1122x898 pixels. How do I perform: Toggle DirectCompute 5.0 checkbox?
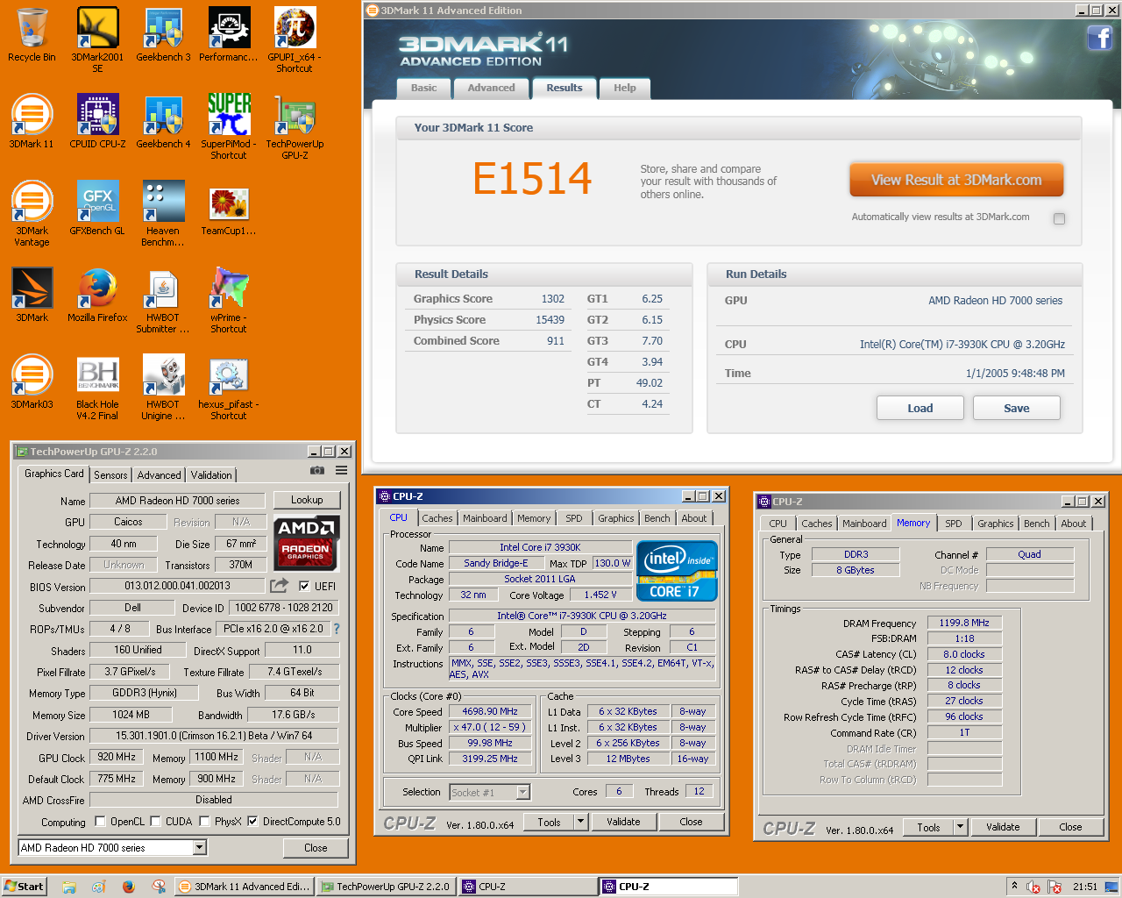click(x=252, y=822)
